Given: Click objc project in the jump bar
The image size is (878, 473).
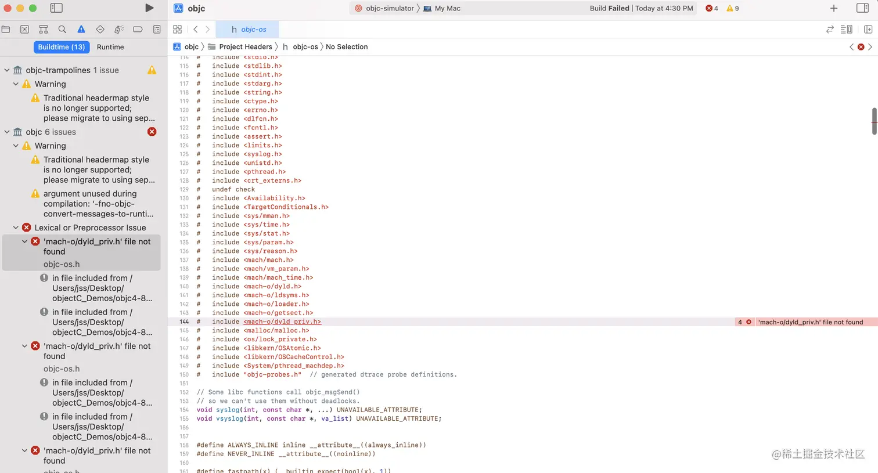Looking at the screenshot, I should (186, 47).
